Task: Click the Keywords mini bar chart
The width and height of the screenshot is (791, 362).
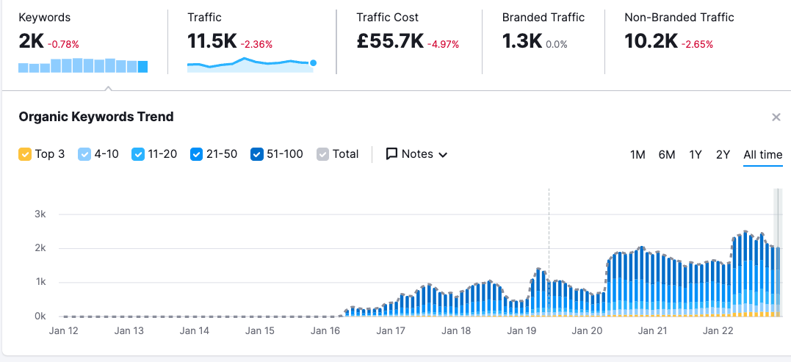Action: [x=83, y=66]
